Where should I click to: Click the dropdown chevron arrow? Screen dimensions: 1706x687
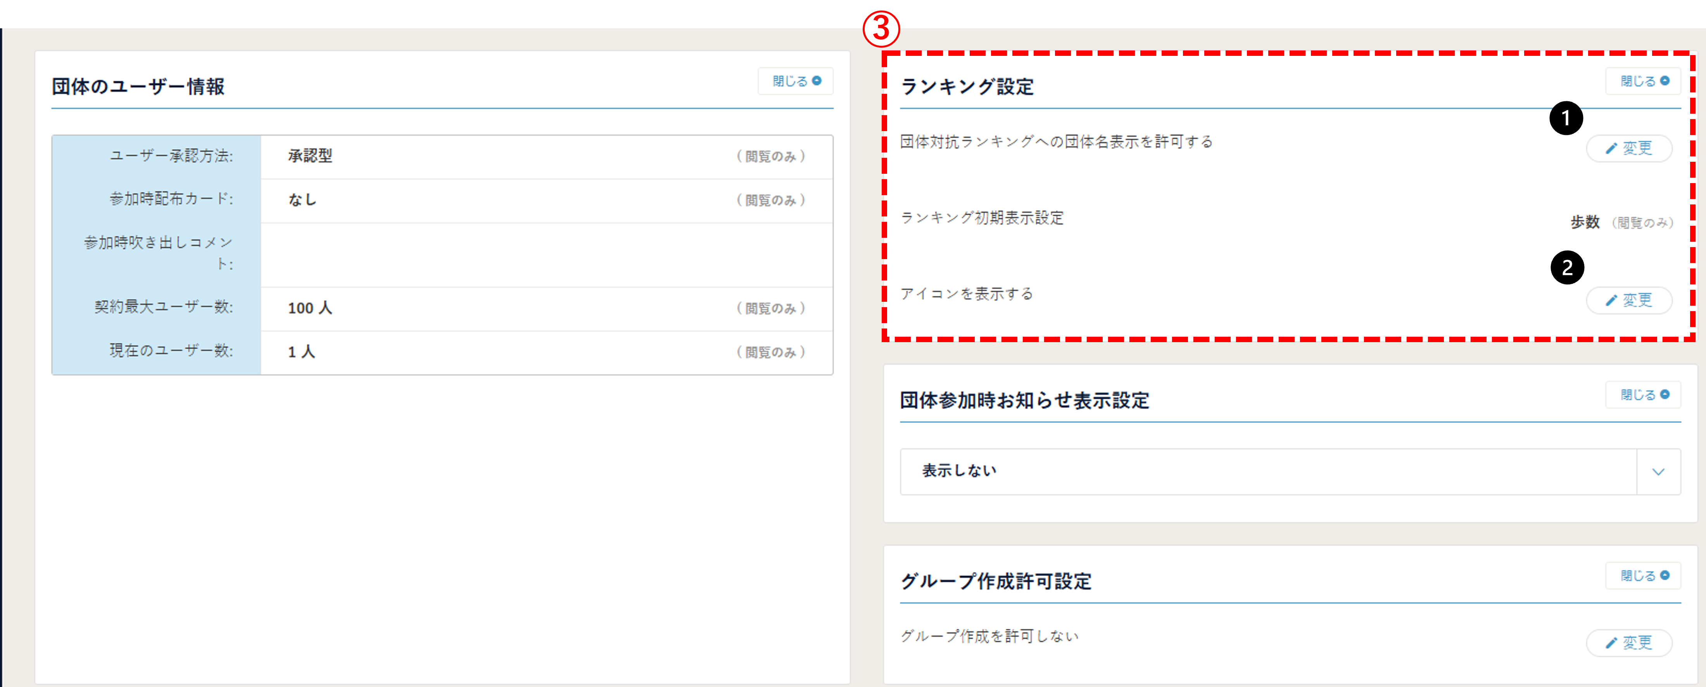point(1658,472)
